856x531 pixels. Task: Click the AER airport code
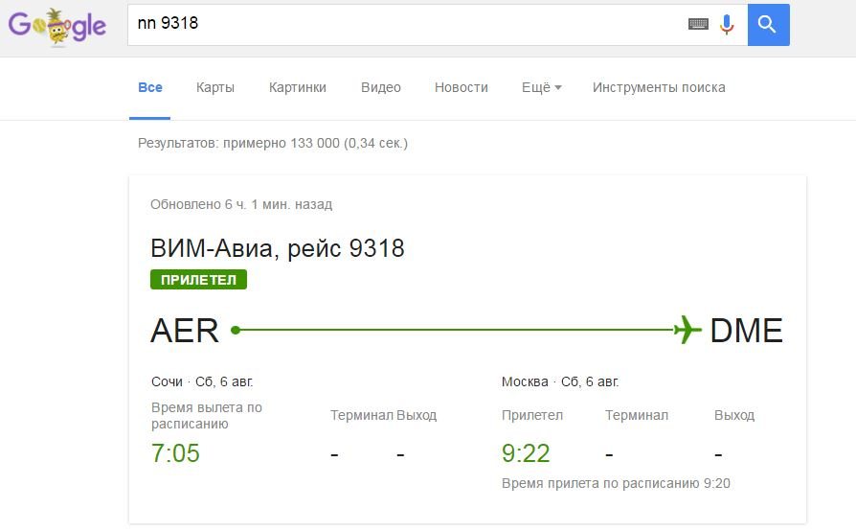tap(185, 331)
